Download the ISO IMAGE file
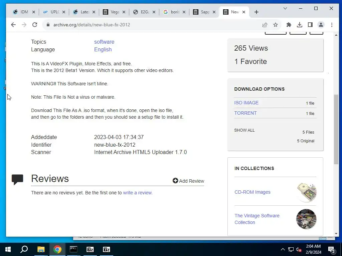The height and width of the screenshot is (256, 342). tap(246, 103)
